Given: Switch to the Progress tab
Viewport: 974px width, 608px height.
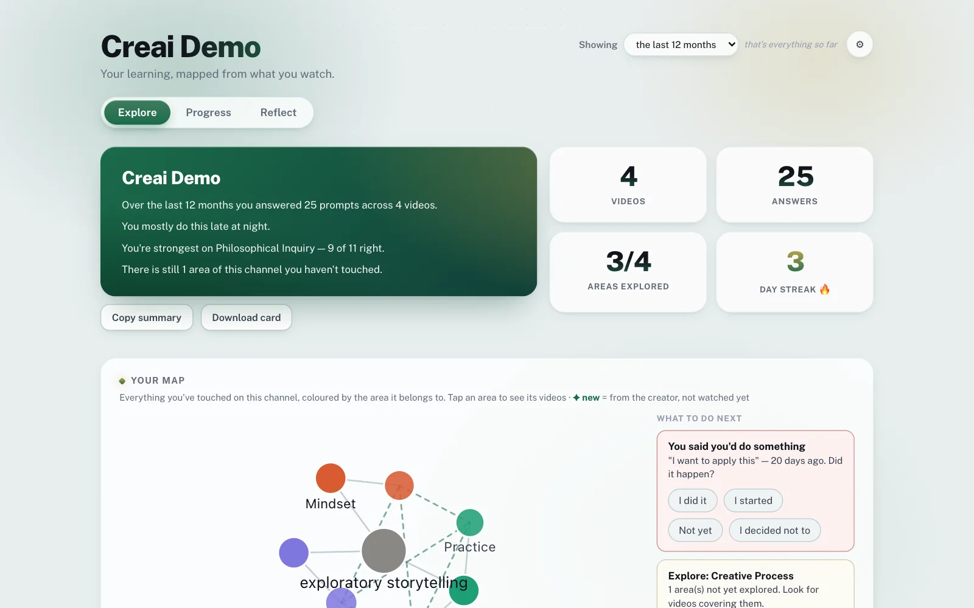Looking at the screenshot, I should pyautogui.click(x=208, y=112).
